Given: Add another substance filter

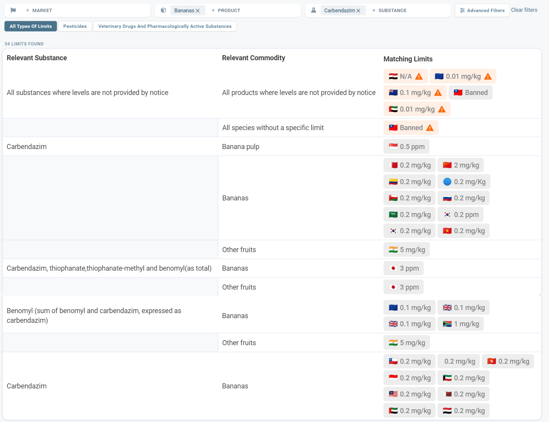Looking at the screenshot, I should [389, 10].
